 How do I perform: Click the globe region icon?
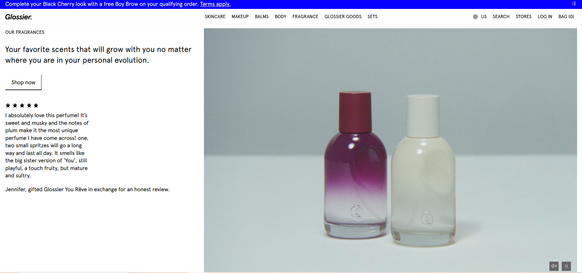click(x=475, y=17)
